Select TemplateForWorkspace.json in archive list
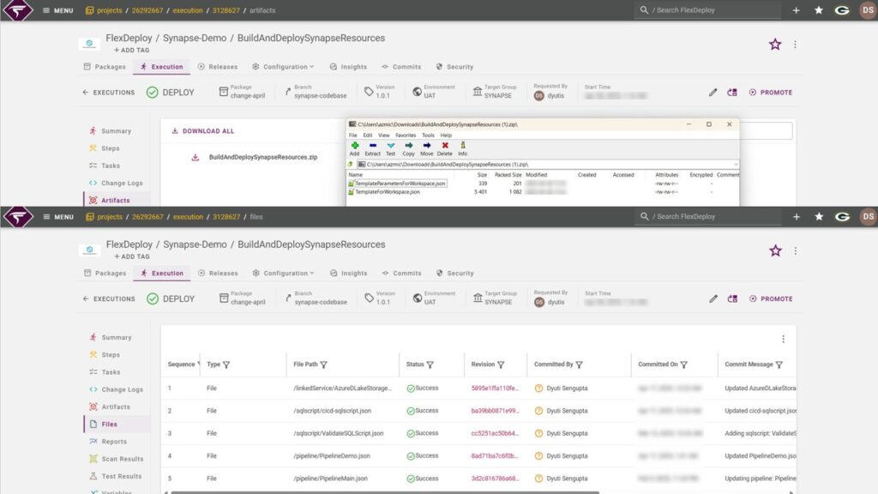Screen dimensions: 878x494 [387, 191]
